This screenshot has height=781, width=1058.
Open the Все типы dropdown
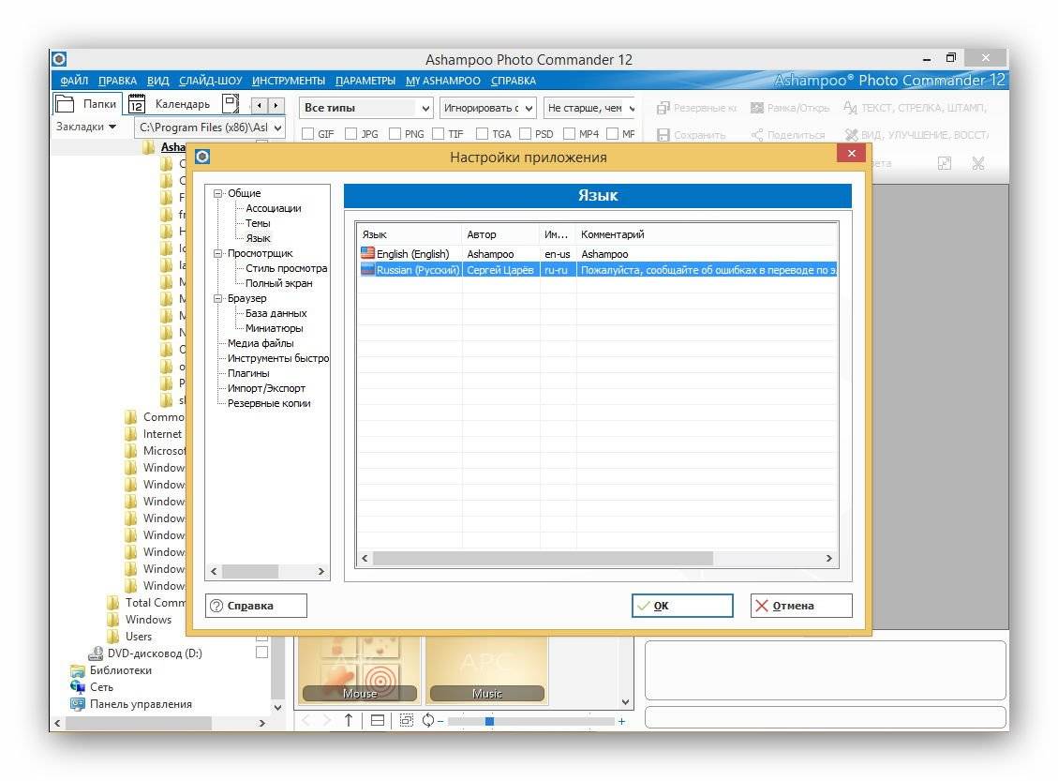point(365,108)
